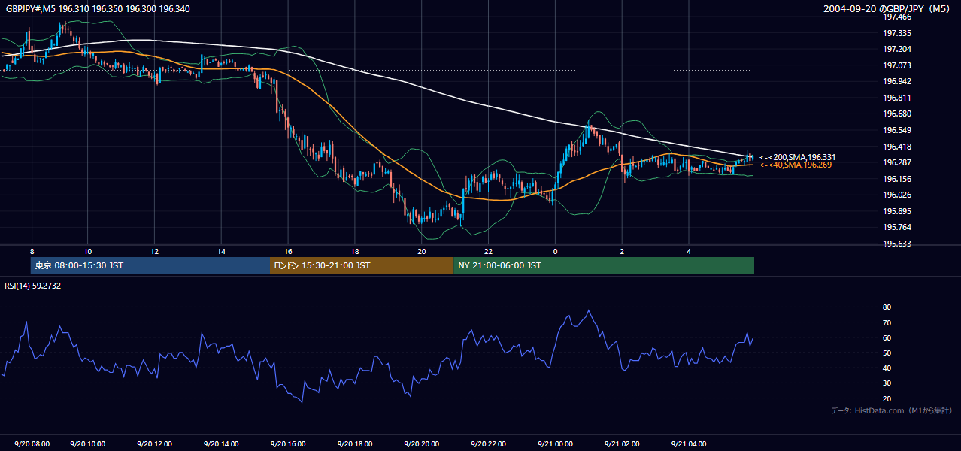Click hour label '14' under price chart
Screen dimensions: 961x451
tap(221, 251)
